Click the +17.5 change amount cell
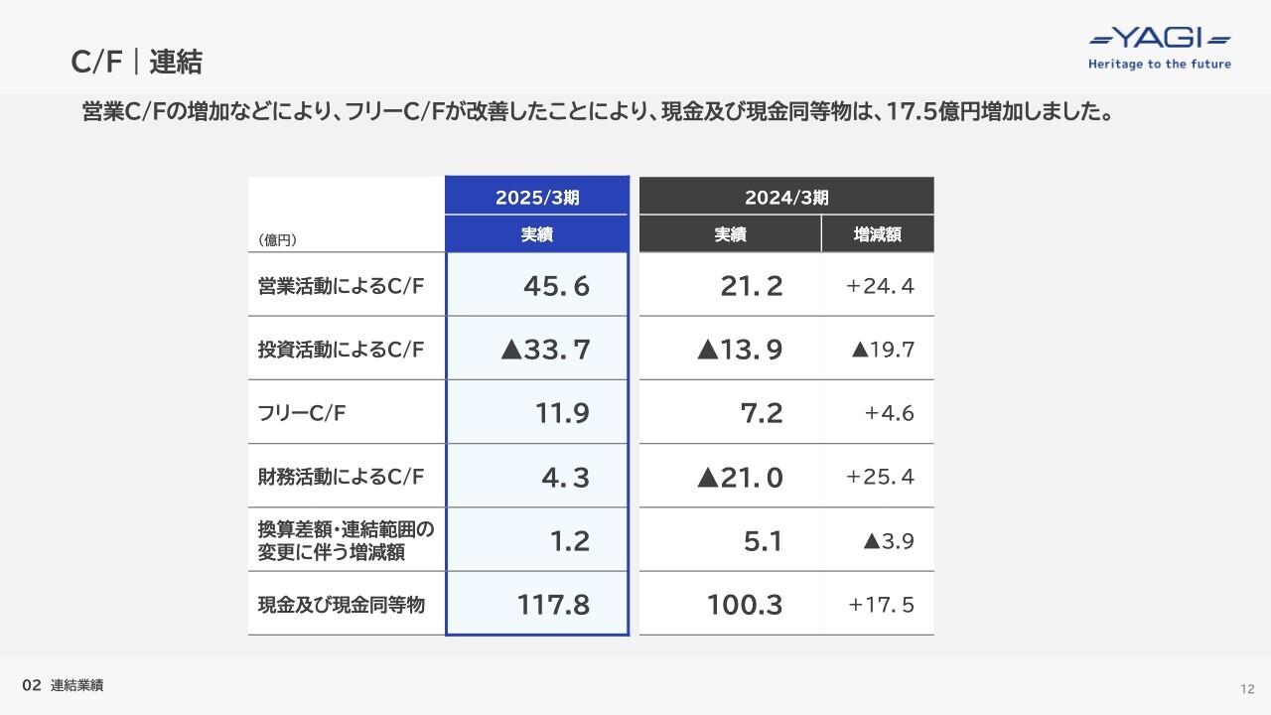The height and width of the screenshot is (715, 1271). pyautogui.click(x=881, y=604)
